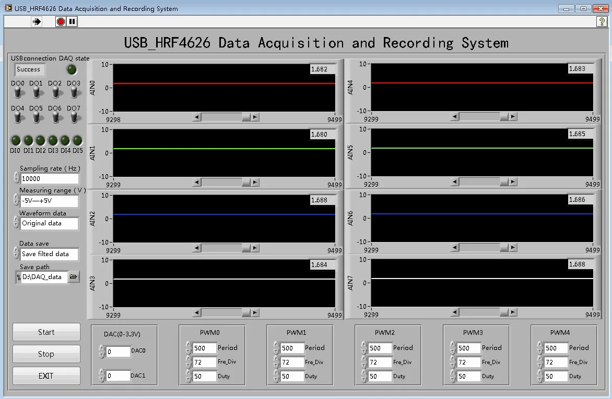This screenshot has height=399, width=612.
Task: Click the AIN5 chart scrollbar left arrow
Action: click(x=455, y=182)
